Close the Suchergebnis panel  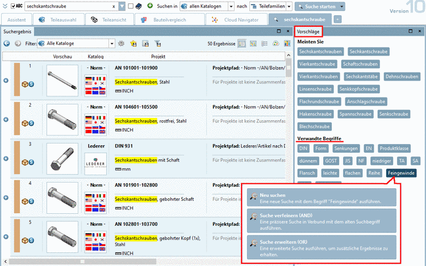pos(288,31)
